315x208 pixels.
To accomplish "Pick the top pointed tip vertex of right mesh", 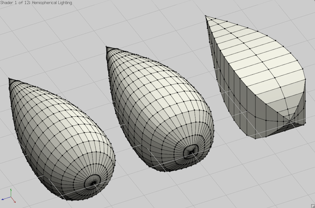I will [x=206, y=16].
